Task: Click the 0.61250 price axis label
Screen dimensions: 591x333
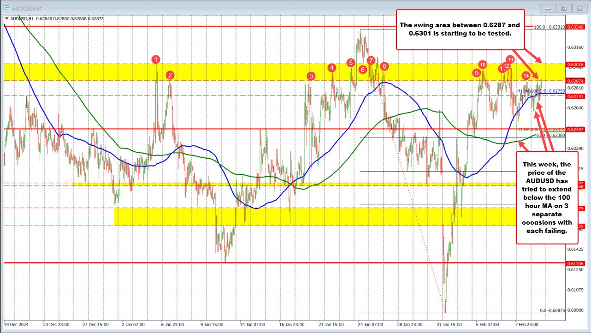Action: tap(575, 270)
